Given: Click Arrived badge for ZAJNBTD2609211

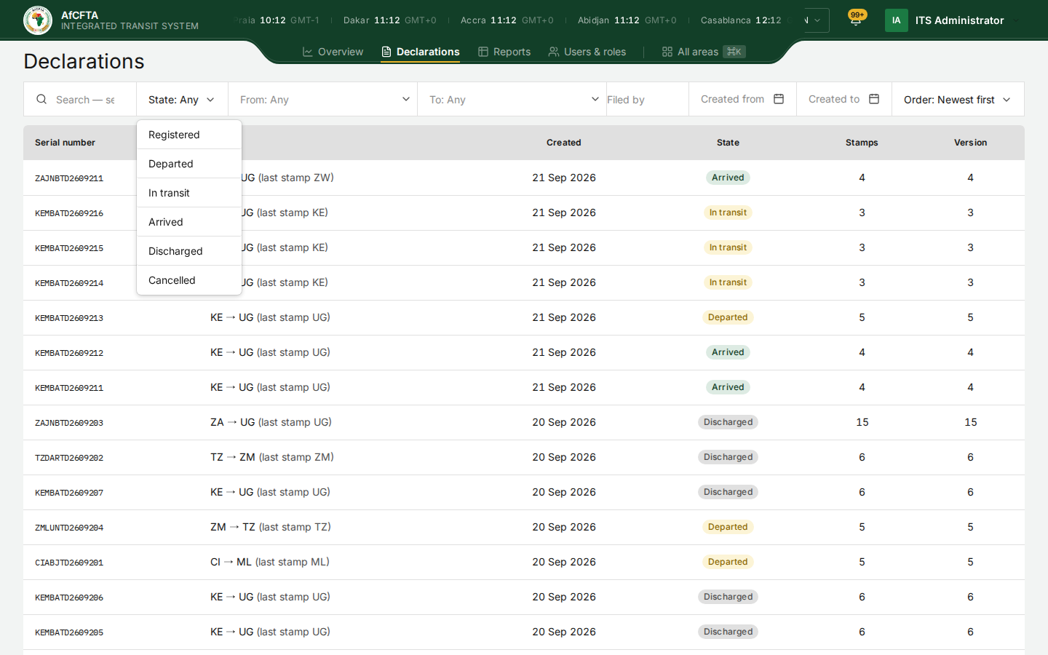Looking at the screenshot, I should point(728,178).
